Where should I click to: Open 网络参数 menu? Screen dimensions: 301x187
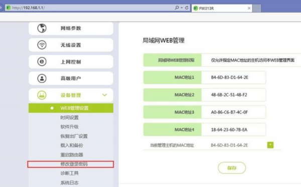(x=71, y=28)
